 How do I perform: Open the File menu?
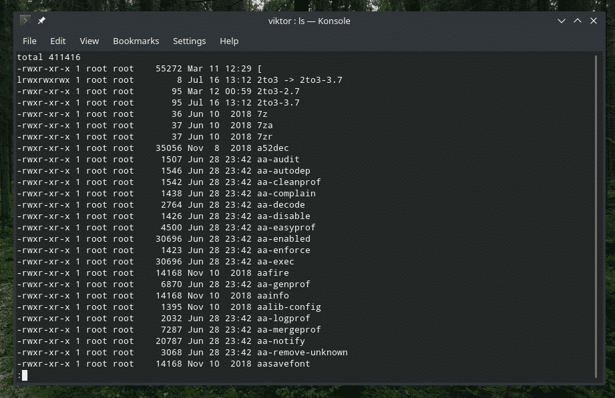coord(29,41)
